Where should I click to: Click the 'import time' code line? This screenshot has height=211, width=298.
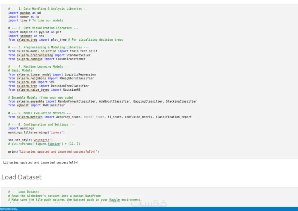point(35,20)
